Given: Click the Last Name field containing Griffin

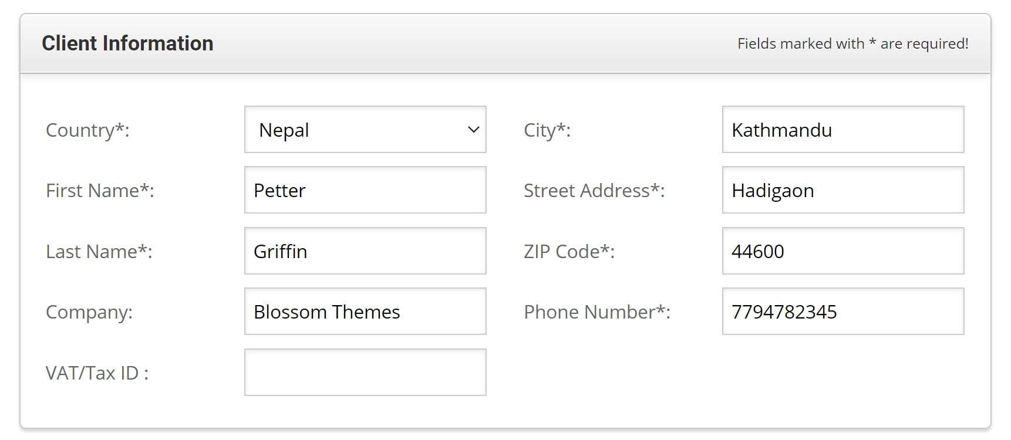Looking at the screenshot, I should [x=365, y=251].
